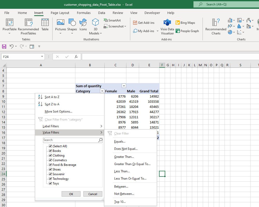Switch to the Developer tab
This screenshot has width=259, height=207.
coord(152,13)
